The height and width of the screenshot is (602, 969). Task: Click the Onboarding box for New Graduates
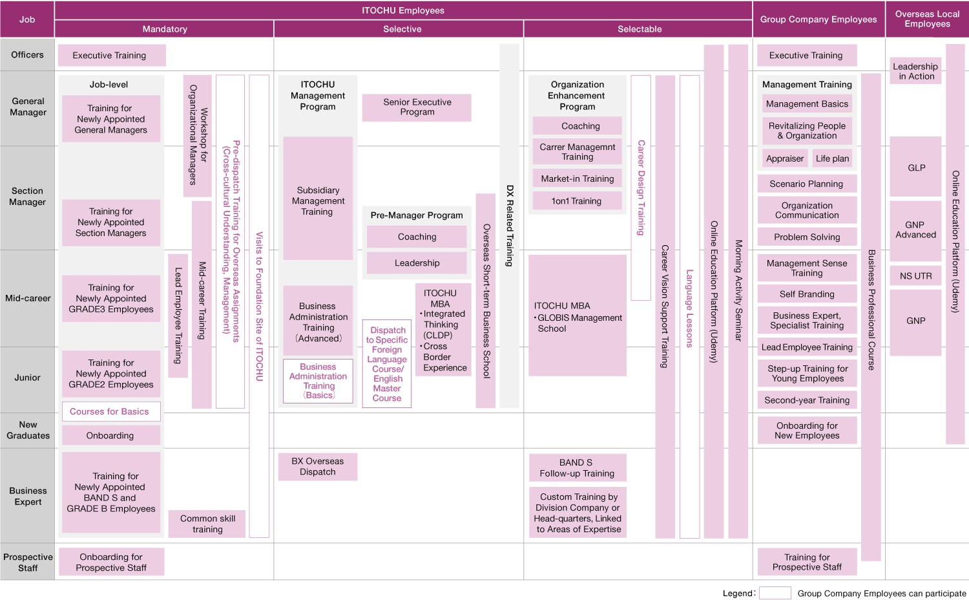click(111, 436)
